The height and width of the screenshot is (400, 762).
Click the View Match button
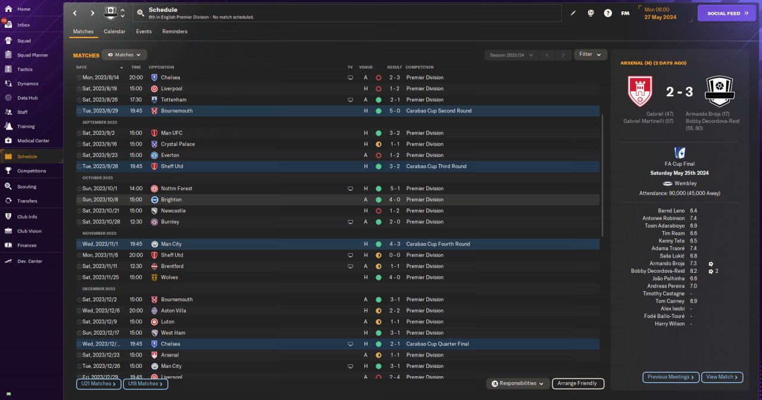pos(722,377)
